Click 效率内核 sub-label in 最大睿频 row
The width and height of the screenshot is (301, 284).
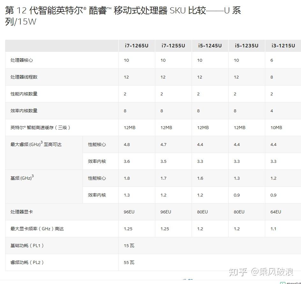[x=97, y=161]
